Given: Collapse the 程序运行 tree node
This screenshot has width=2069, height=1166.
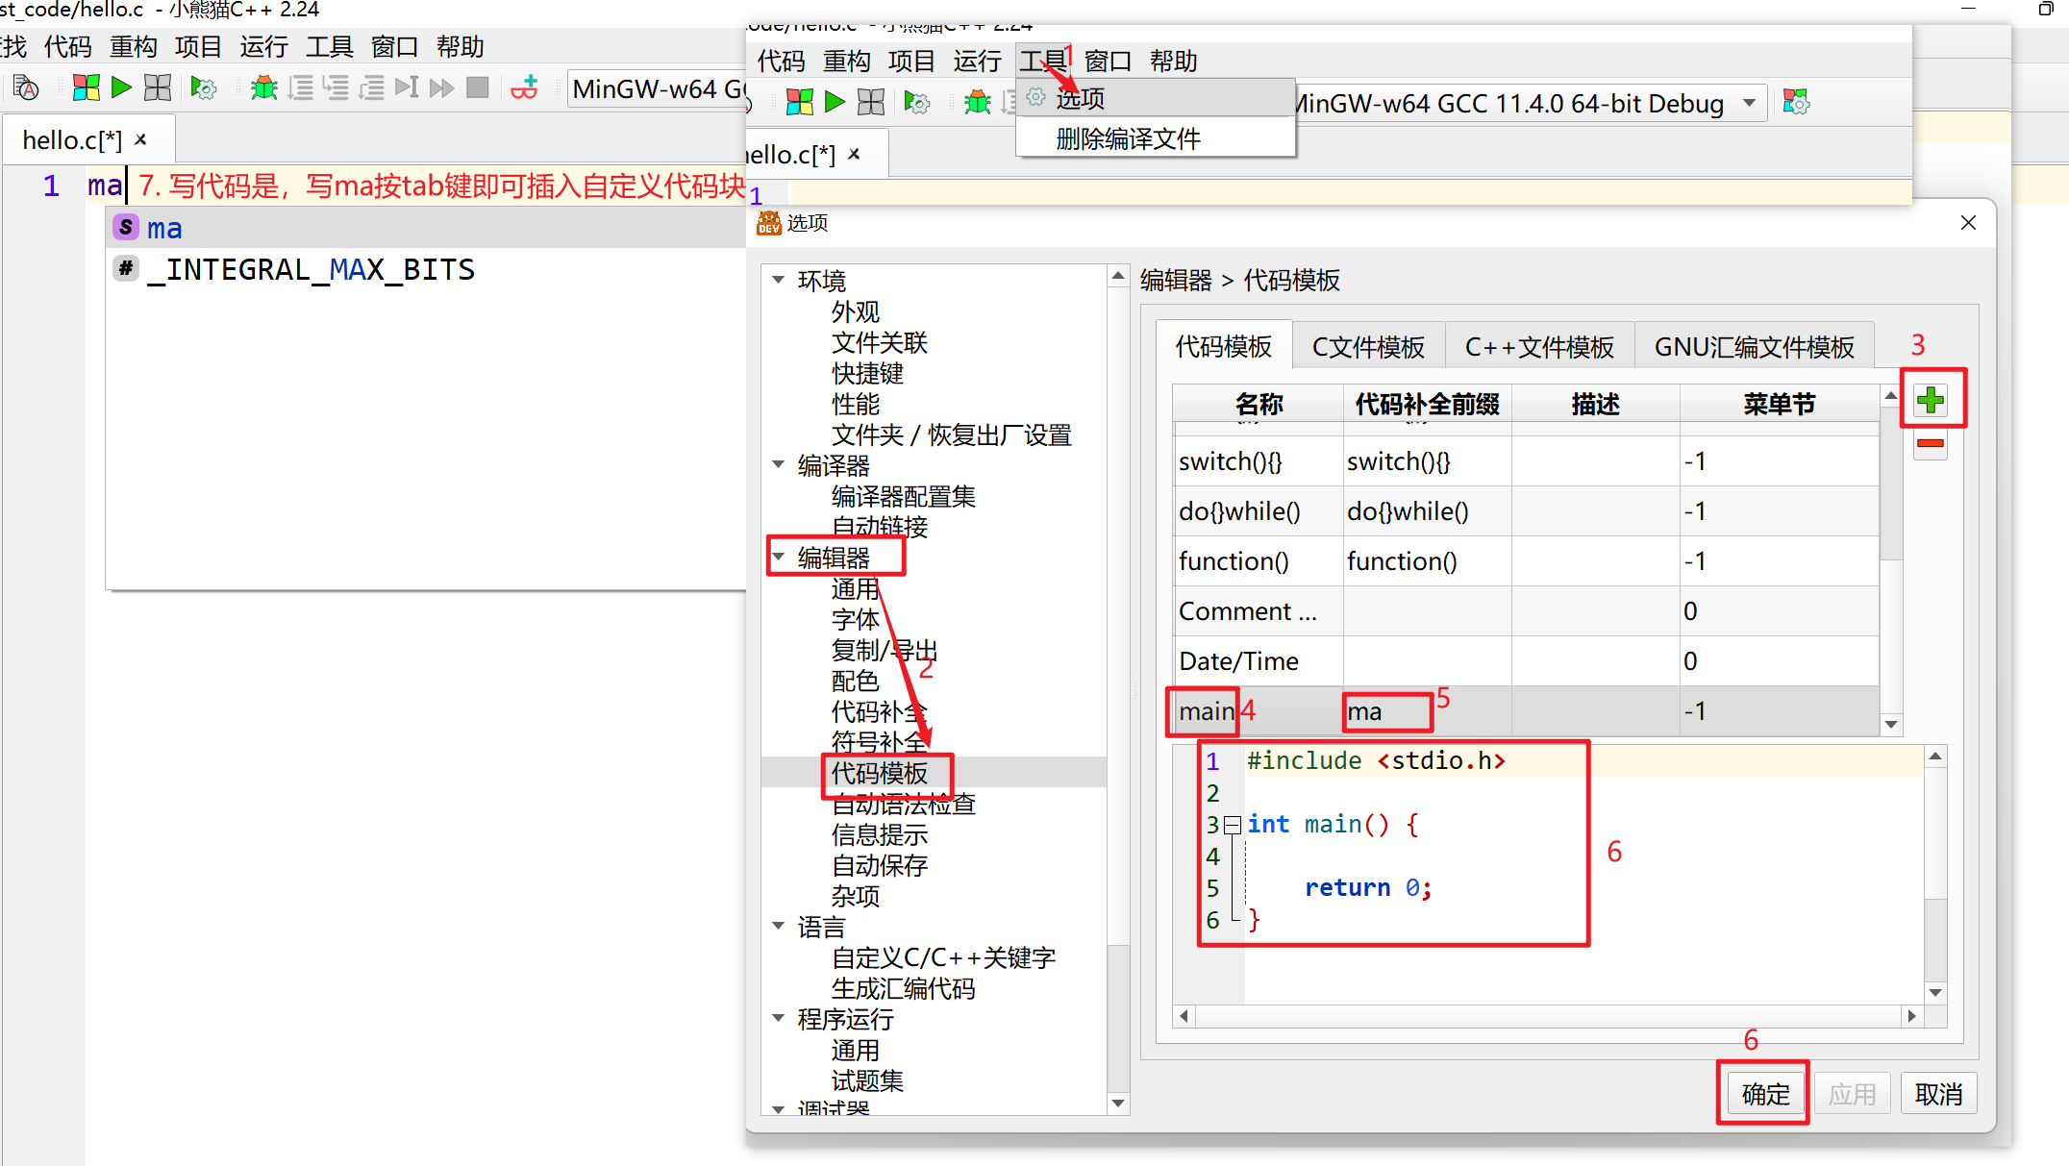Looking at the screenshot, I should click(779, 1018).
